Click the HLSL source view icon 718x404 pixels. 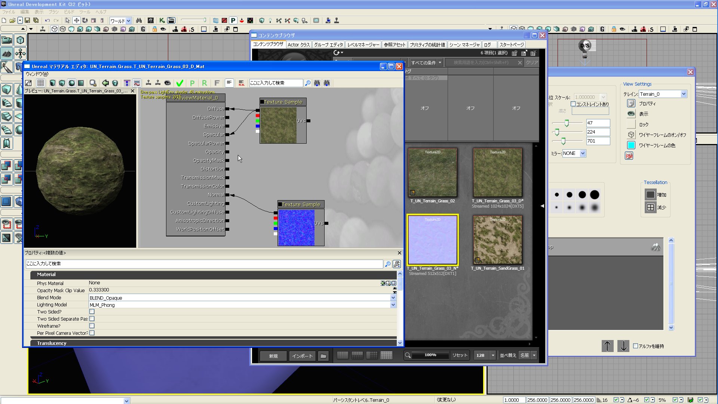241,83
